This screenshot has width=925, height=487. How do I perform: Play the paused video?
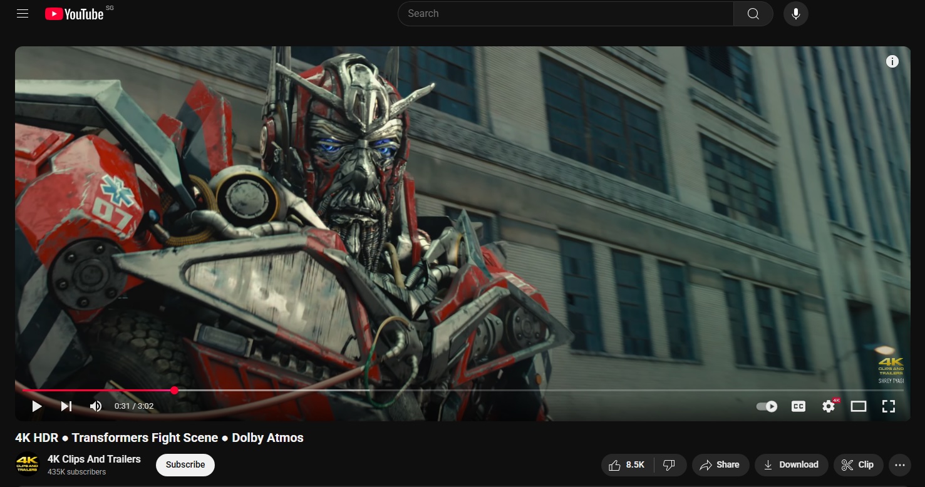[x=37, y=406]
